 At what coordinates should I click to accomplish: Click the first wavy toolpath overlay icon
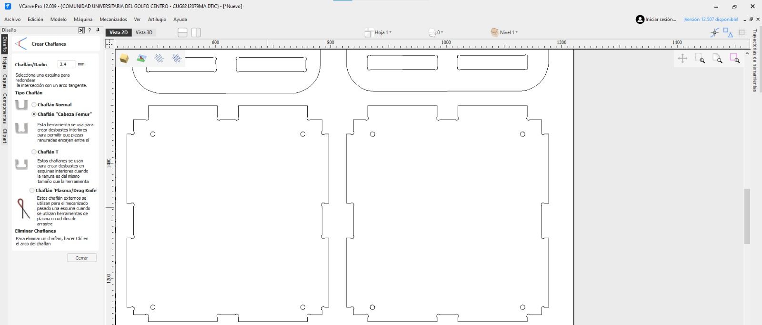click(x=159, y=59)
